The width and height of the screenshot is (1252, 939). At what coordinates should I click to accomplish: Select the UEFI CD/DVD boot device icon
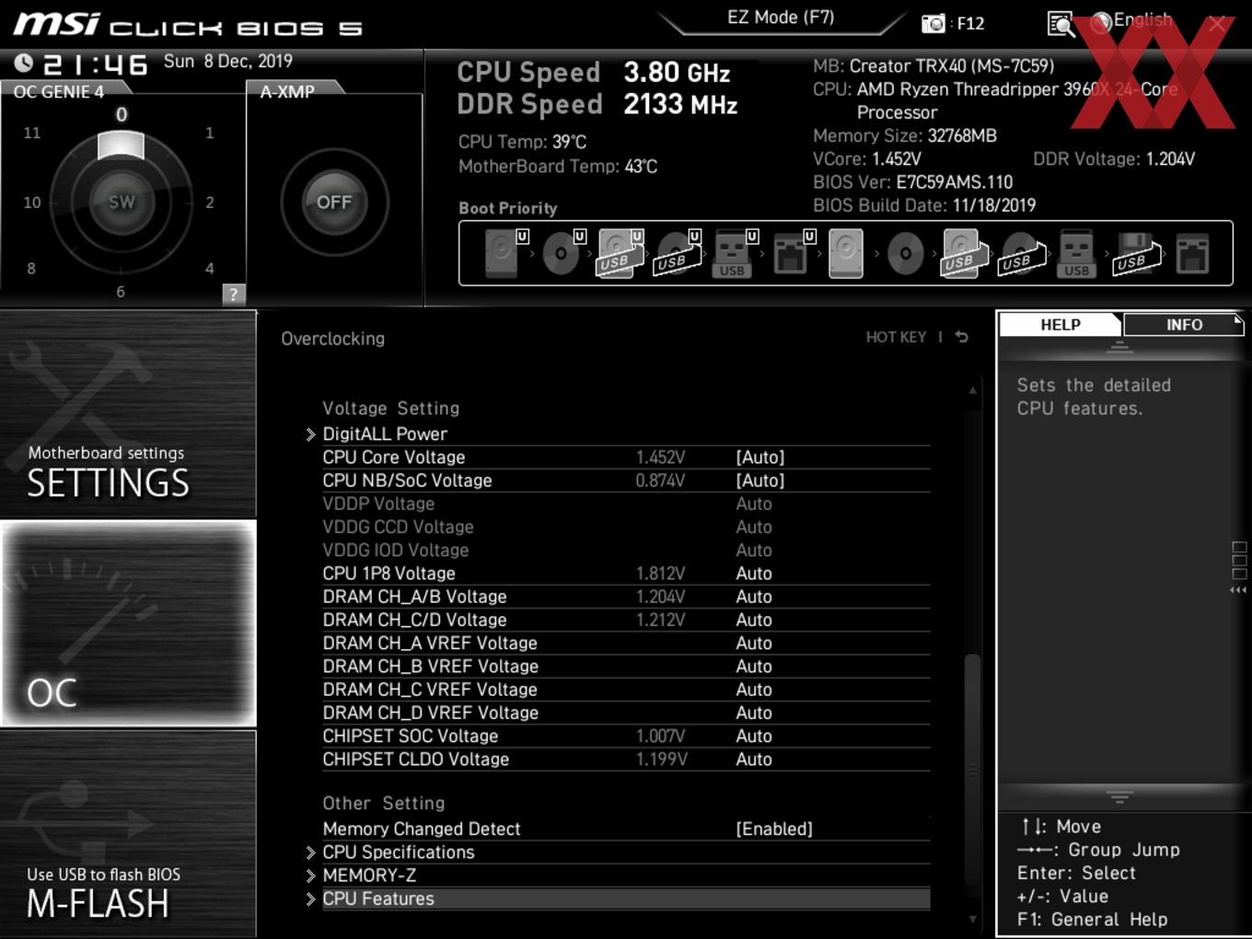[x=562, y=253]
